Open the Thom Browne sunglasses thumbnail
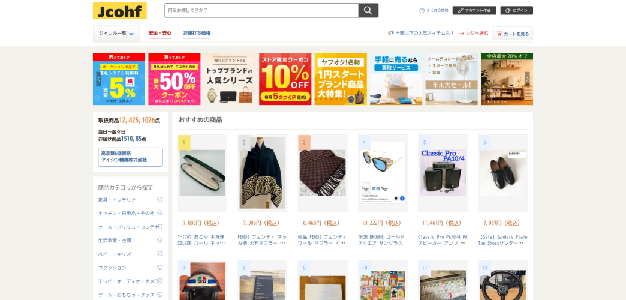The width and height of the screenshot is (626, 300). 383,173
